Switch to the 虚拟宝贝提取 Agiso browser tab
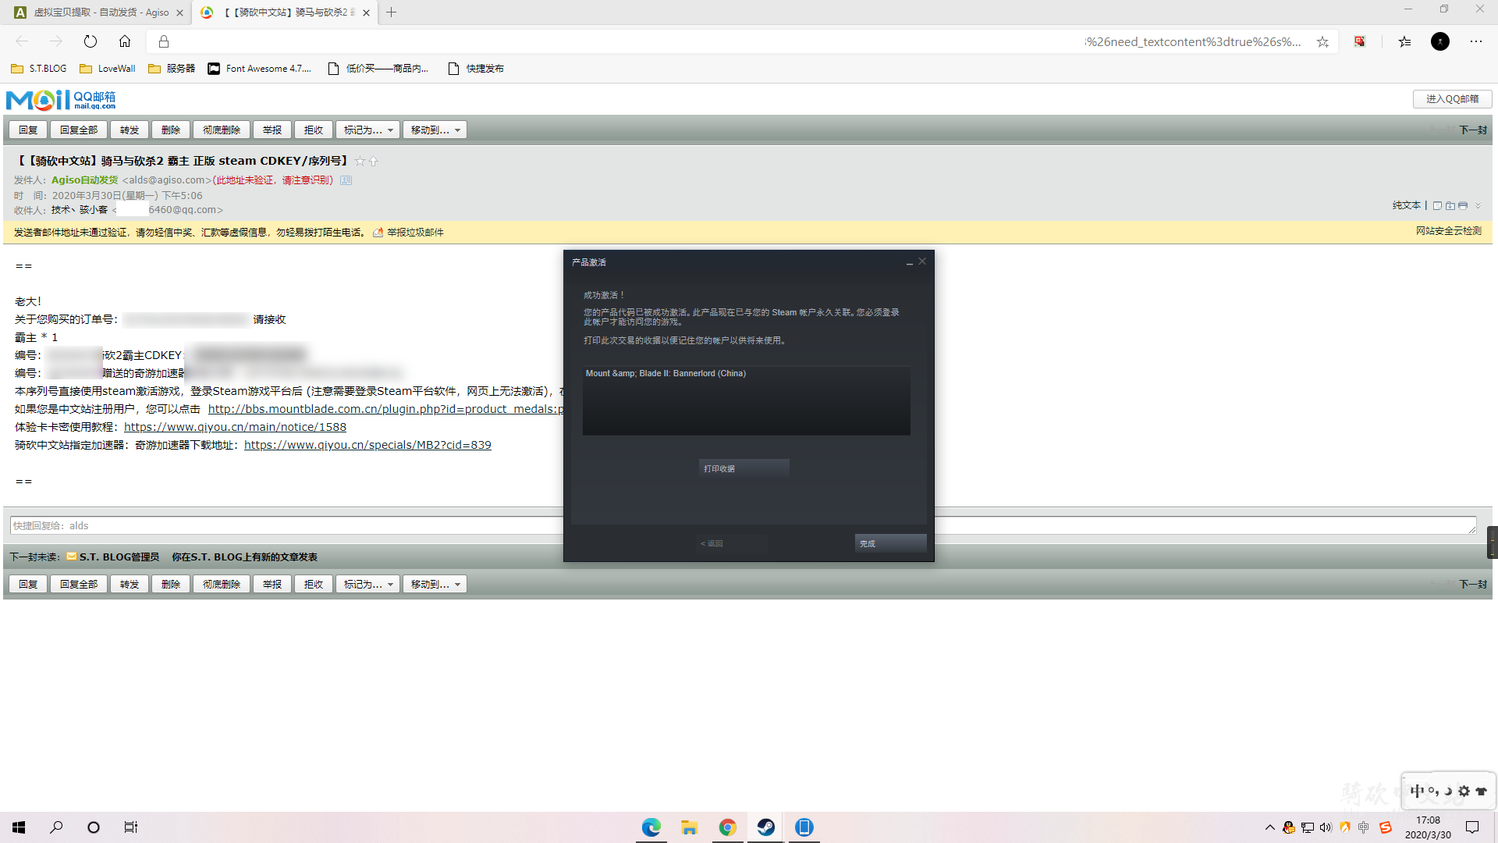 point(98,12)
